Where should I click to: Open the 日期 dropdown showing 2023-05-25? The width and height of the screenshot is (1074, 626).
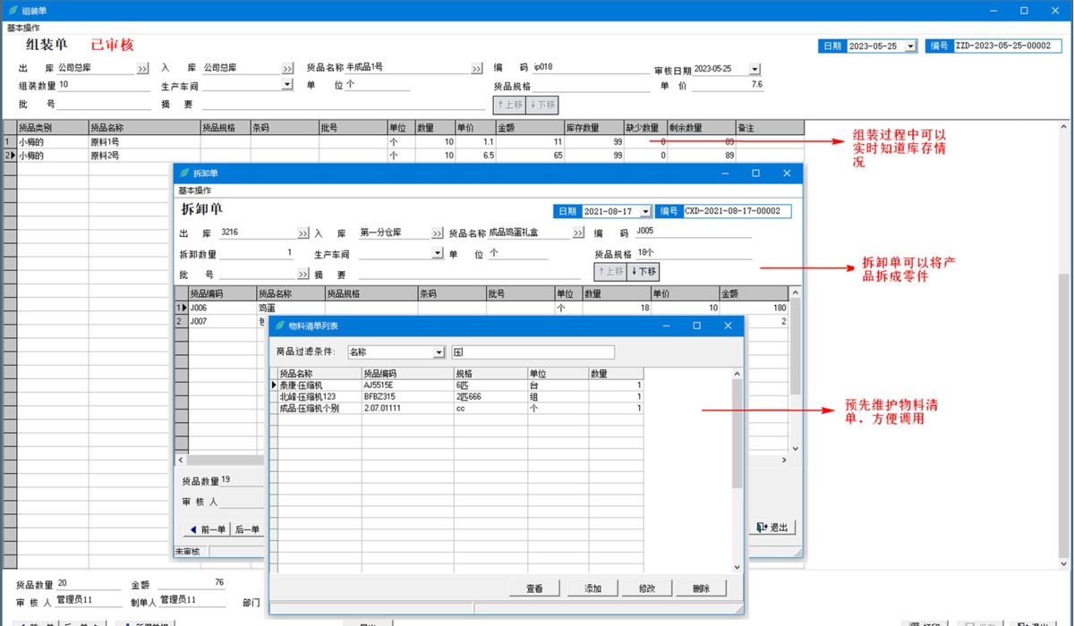910,47
